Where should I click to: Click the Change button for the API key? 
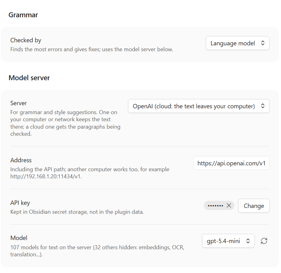254,206
